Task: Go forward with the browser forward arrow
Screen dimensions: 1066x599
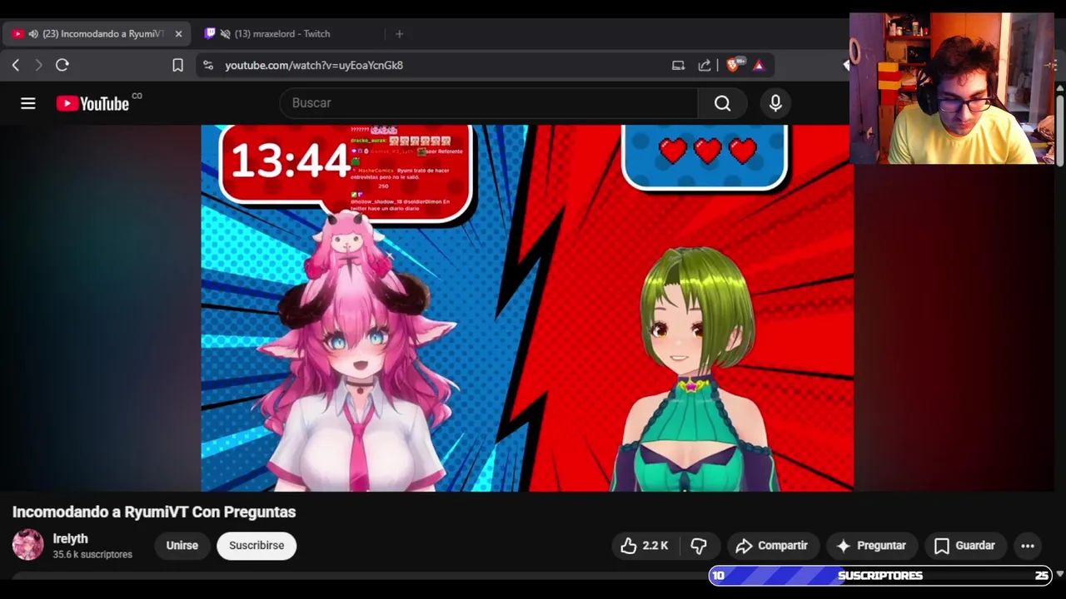Action: [x=38, y=65]
